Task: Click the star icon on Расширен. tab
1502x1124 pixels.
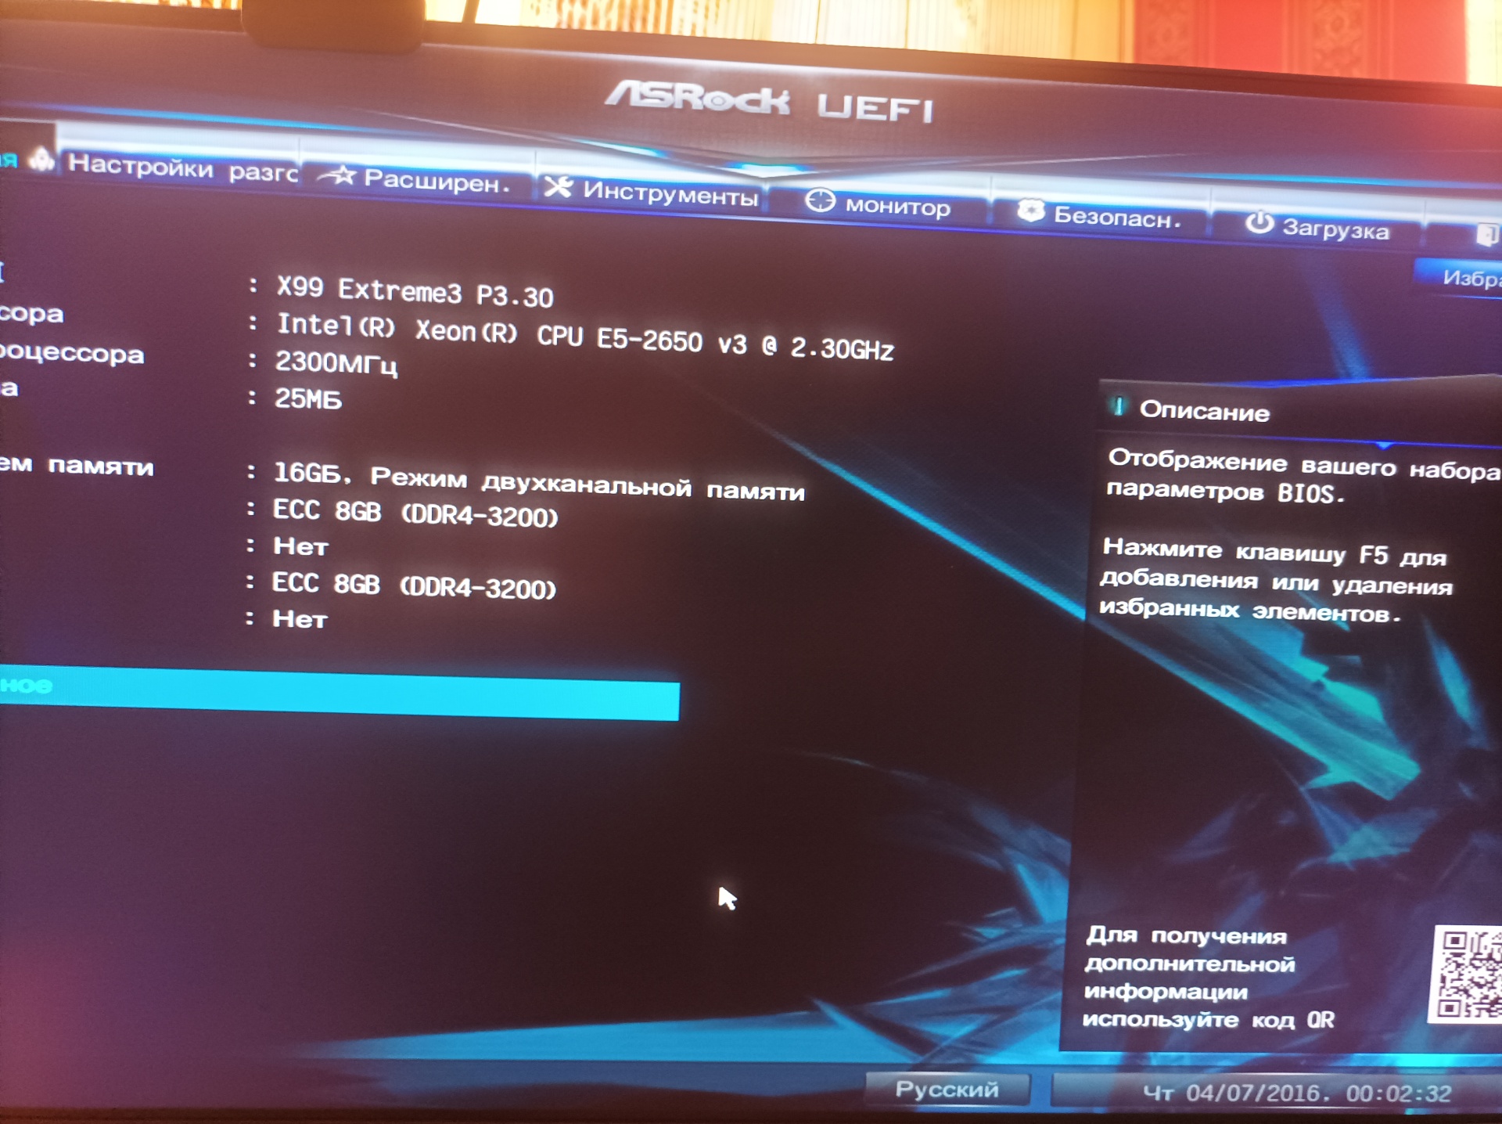Action: [x=339, y=175]
